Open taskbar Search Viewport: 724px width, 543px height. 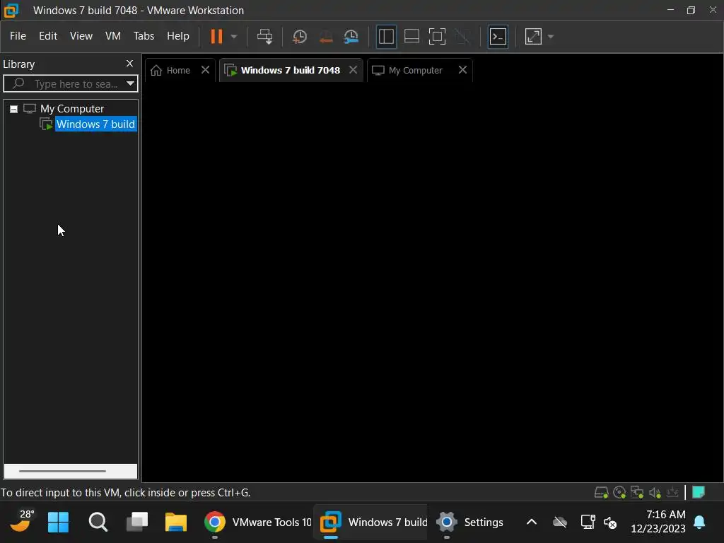[98, 522]
